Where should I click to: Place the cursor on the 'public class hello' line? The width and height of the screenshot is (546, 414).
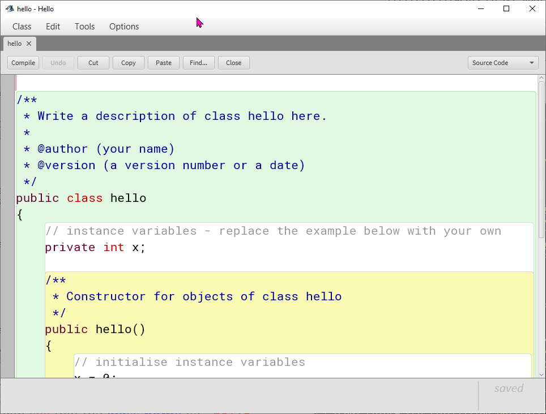pos(81,199)
